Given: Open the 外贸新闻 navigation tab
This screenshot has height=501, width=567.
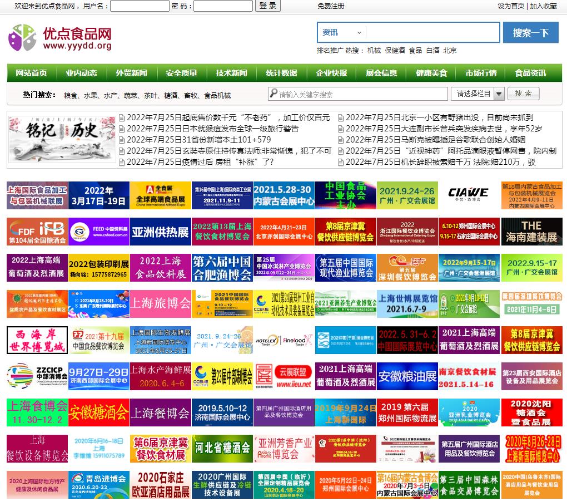Looking at the screenshot, I should tap(131, 73).
